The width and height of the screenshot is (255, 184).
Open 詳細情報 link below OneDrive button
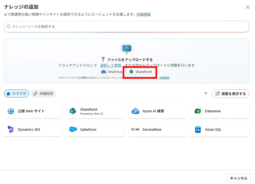coord(165,78)
